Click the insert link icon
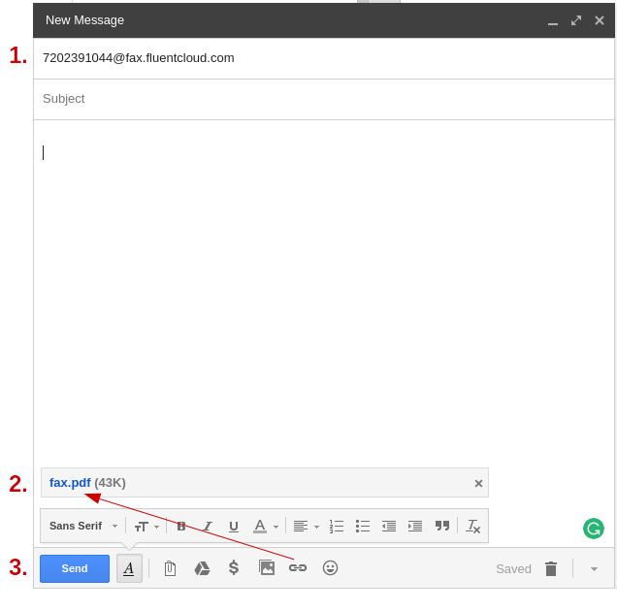The image size is (617, 610). click(298, 568)
